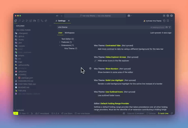Expand the package.json tree item
This screenshot has width=188, height=128.
[16, 78]
